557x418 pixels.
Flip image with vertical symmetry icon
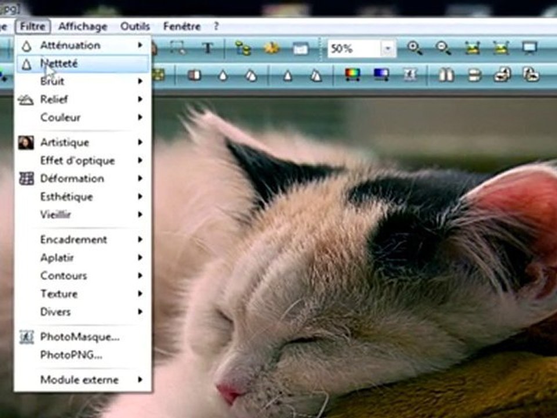pyautogui.click(x=475, y=75)
